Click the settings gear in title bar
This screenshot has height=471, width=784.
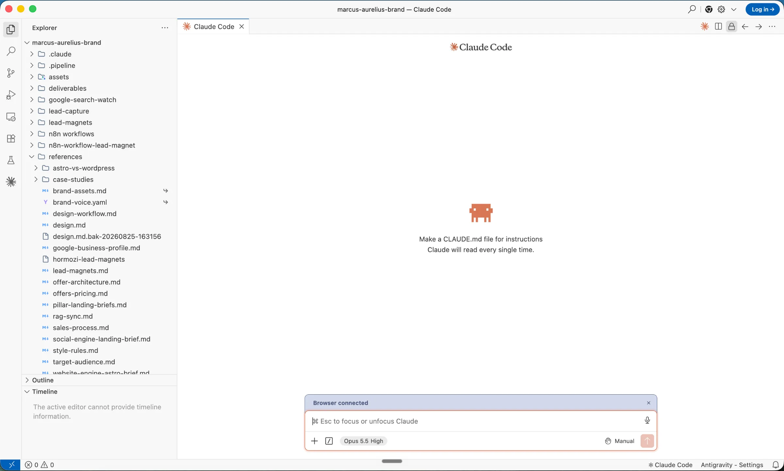pos(721,9)
